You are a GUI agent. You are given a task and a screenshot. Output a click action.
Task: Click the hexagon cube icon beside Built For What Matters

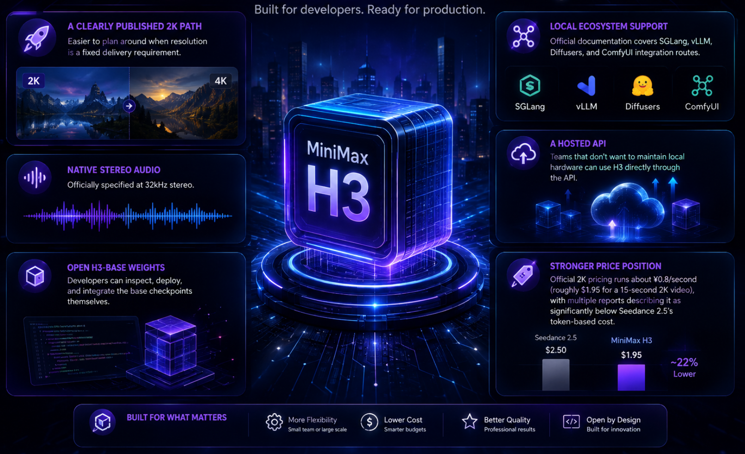(x=102, y=422)
